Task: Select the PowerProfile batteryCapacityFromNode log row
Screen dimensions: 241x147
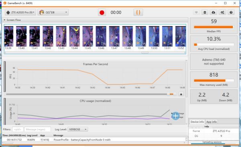Action: (94, 140)
